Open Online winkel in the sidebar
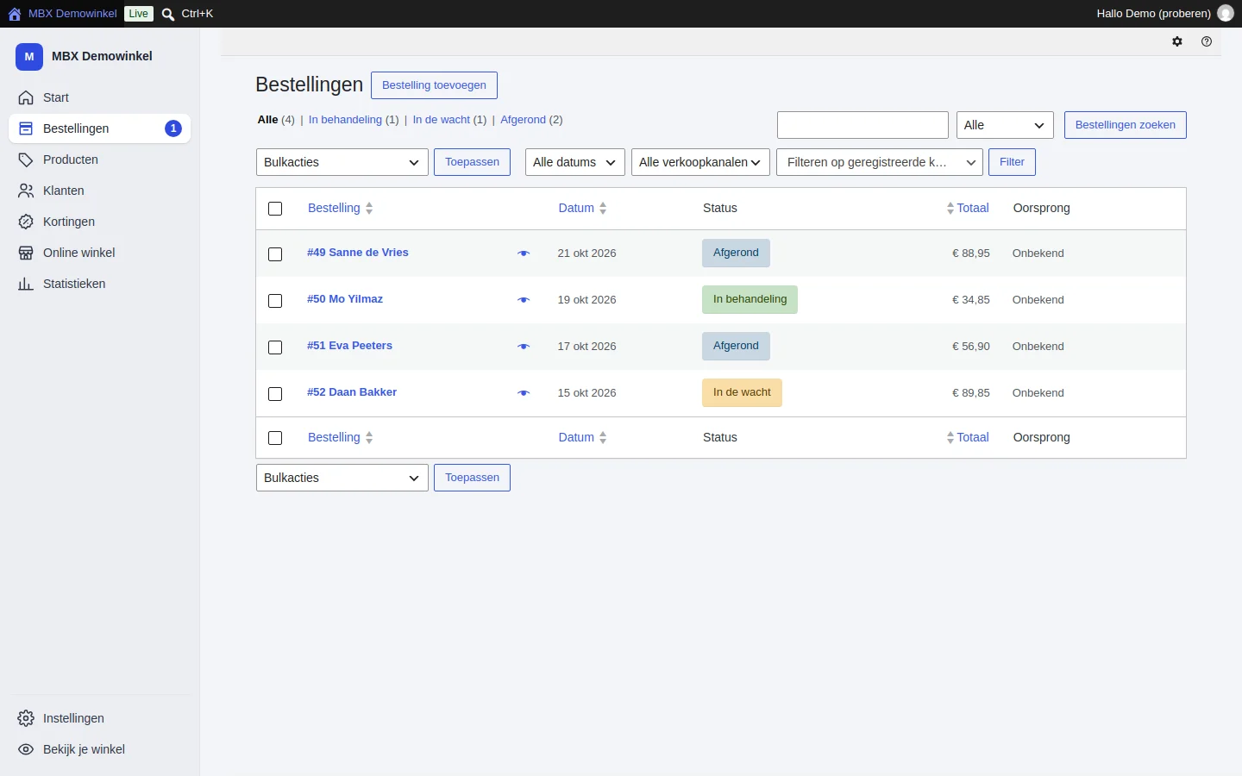 pos(100,253)
